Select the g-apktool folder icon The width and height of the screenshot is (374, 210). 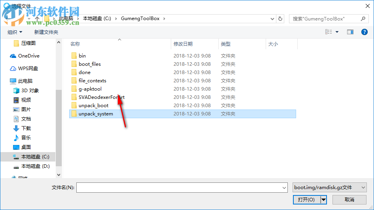point(74,89)
